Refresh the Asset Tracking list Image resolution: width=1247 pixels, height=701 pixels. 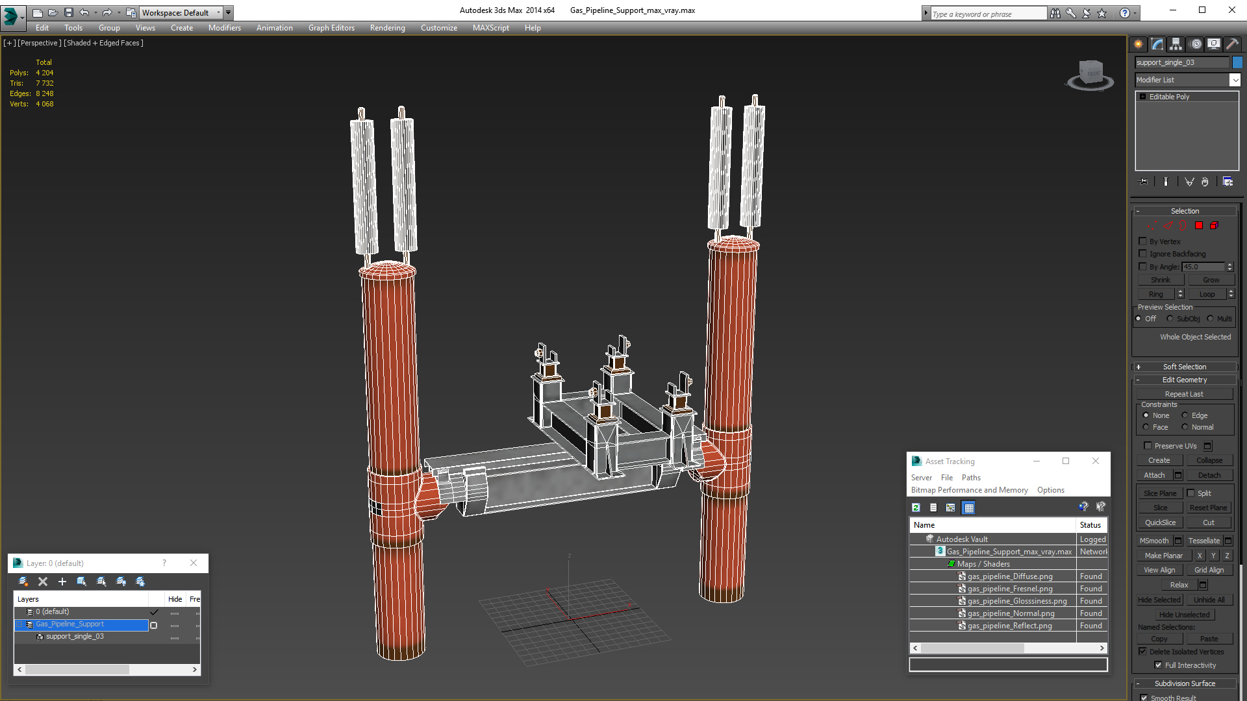tap(916, 508)
